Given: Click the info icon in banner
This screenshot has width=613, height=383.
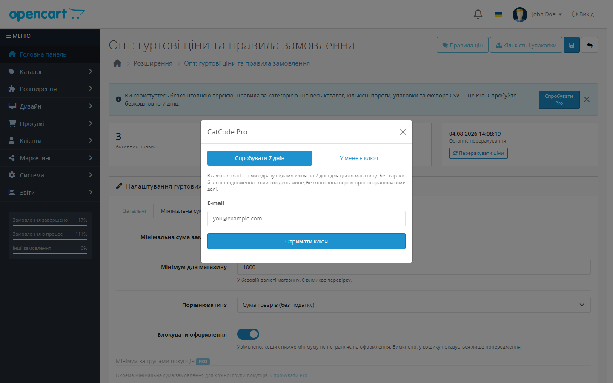Looking at the screenshot, I should tap(119, 99).
